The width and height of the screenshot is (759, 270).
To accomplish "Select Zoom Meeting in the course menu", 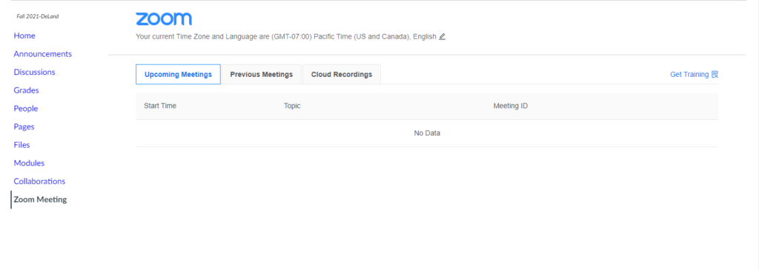I will [x=40, y=200].
